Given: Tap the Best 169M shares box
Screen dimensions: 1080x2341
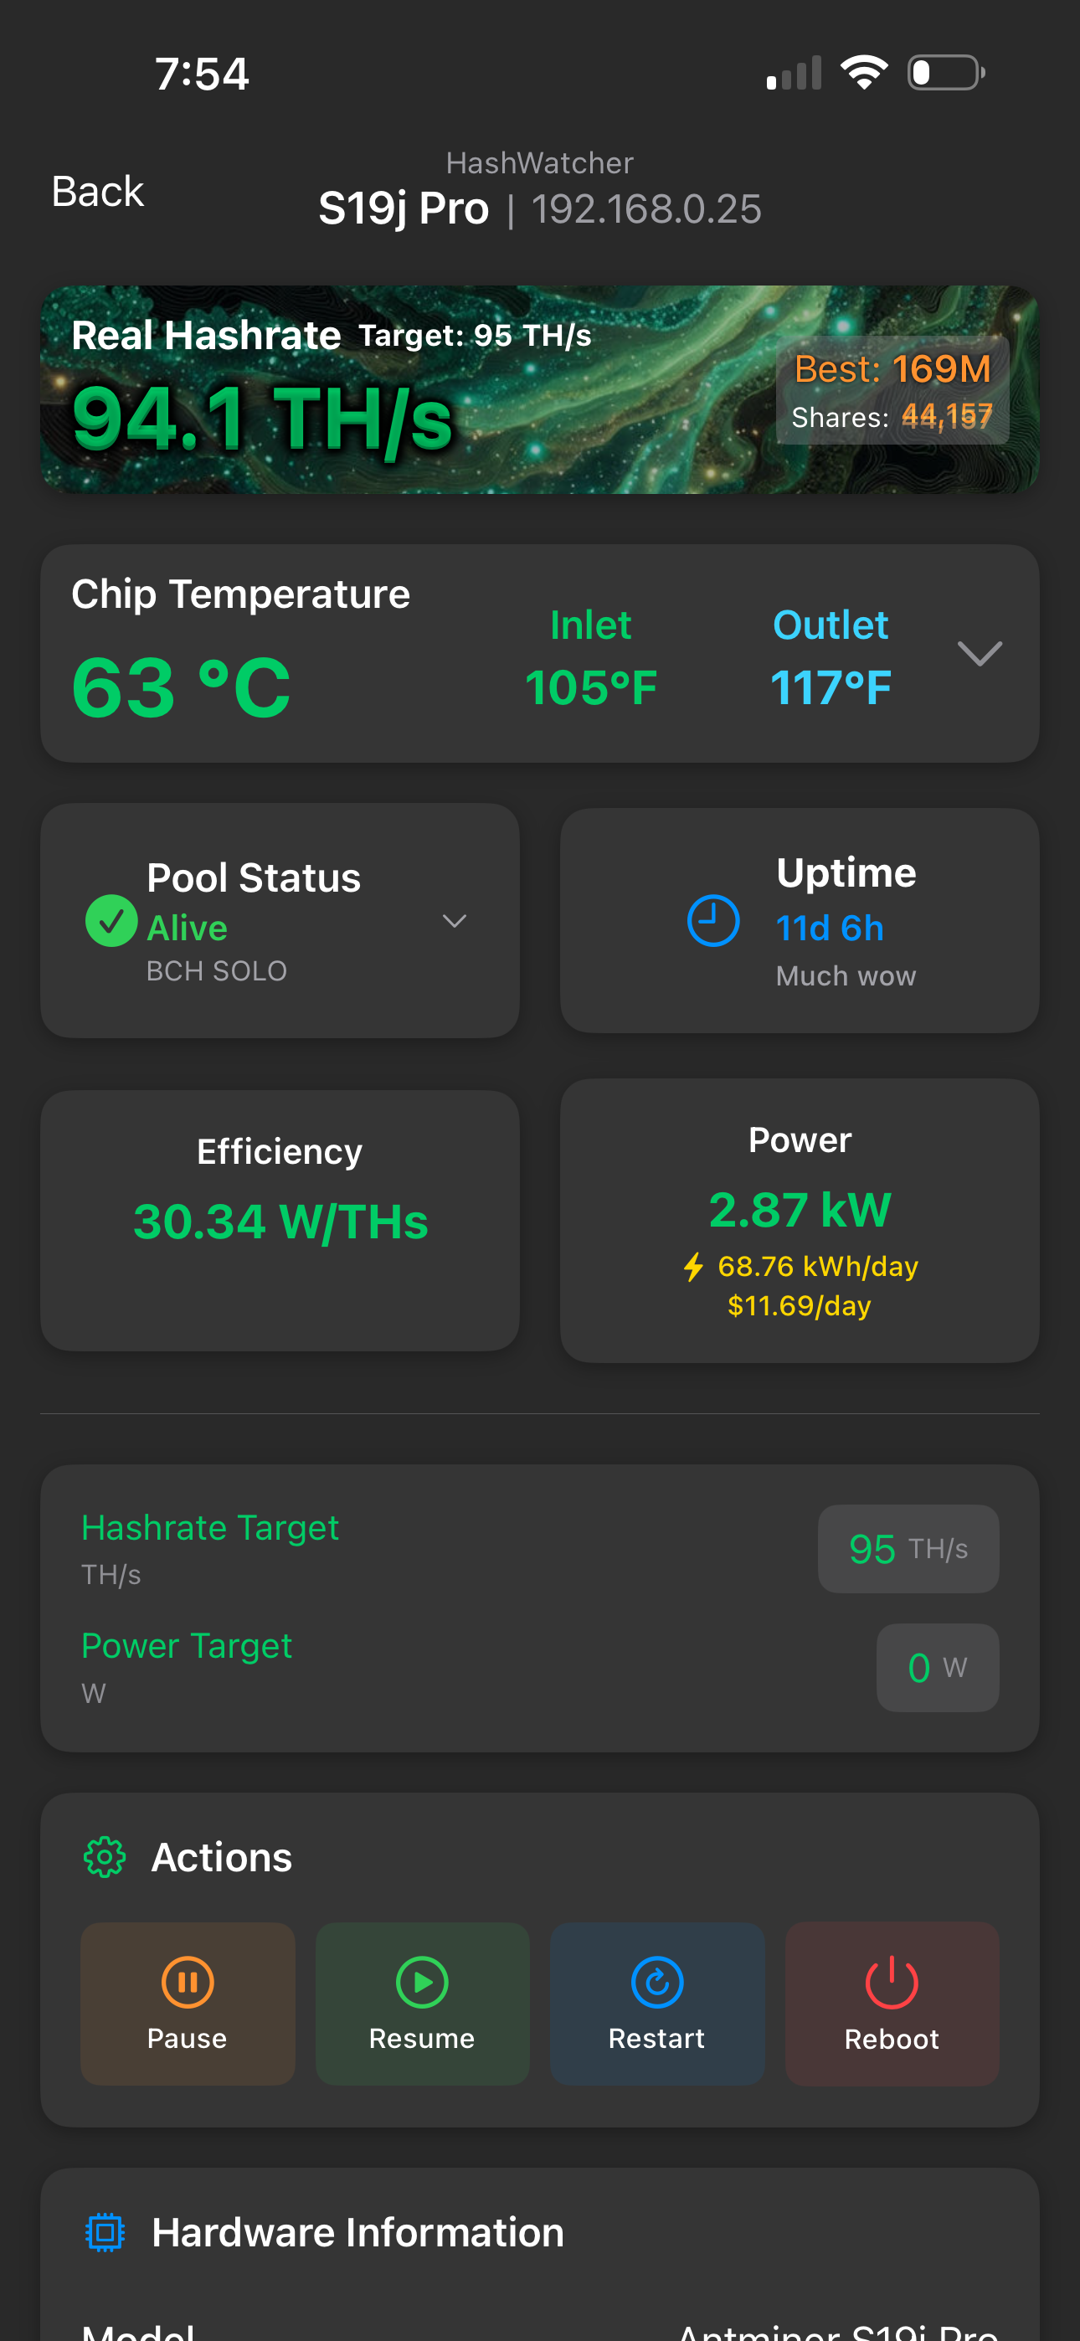Looking at the screenshot, I should (892, 390).
